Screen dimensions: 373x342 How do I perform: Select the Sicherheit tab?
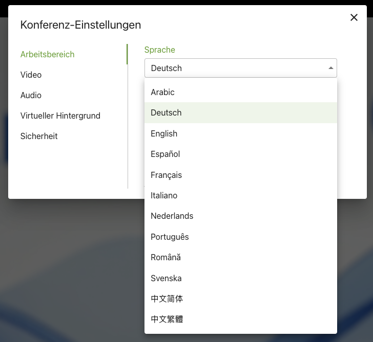click(x=39, y=136)
